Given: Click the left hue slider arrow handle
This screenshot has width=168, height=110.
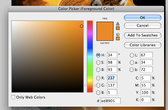Looking at the screenshot, I should tap(85, 85).
